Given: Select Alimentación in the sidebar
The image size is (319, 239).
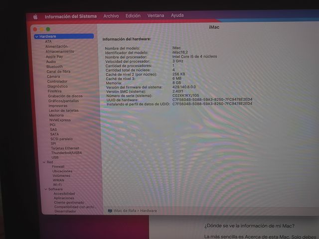Looking at the screenshot, I should tap(56, 46).
